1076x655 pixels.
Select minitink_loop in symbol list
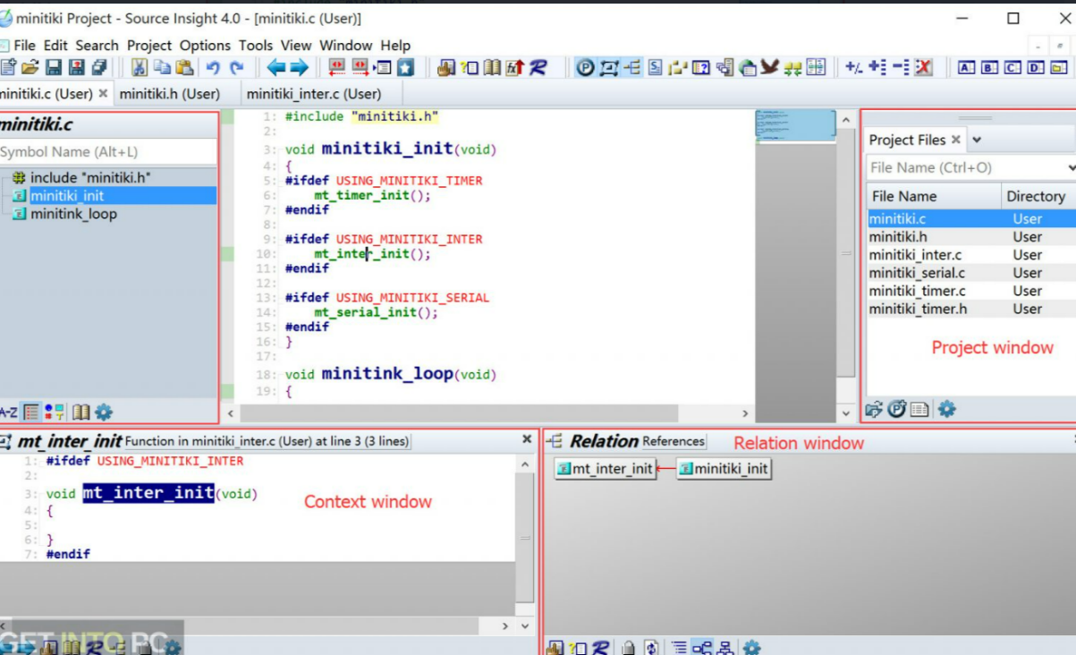pos(73,214)
